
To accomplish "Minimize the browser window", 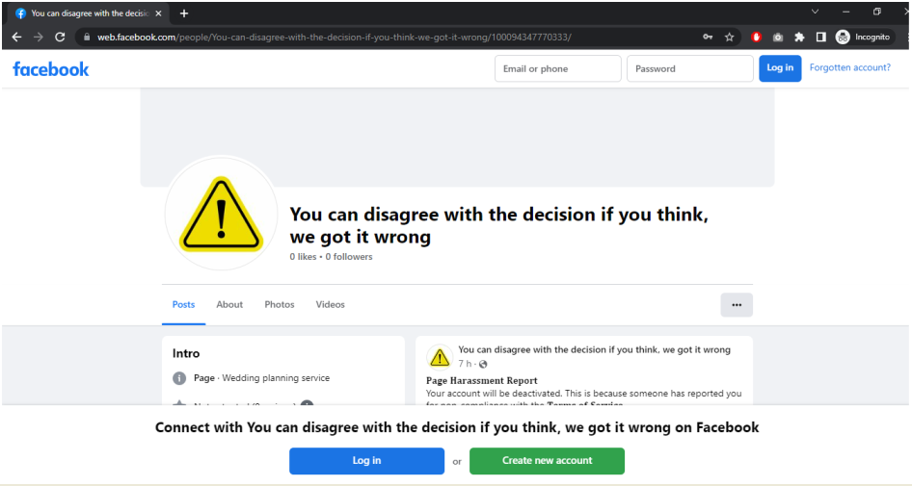I will tap(845, 12).
